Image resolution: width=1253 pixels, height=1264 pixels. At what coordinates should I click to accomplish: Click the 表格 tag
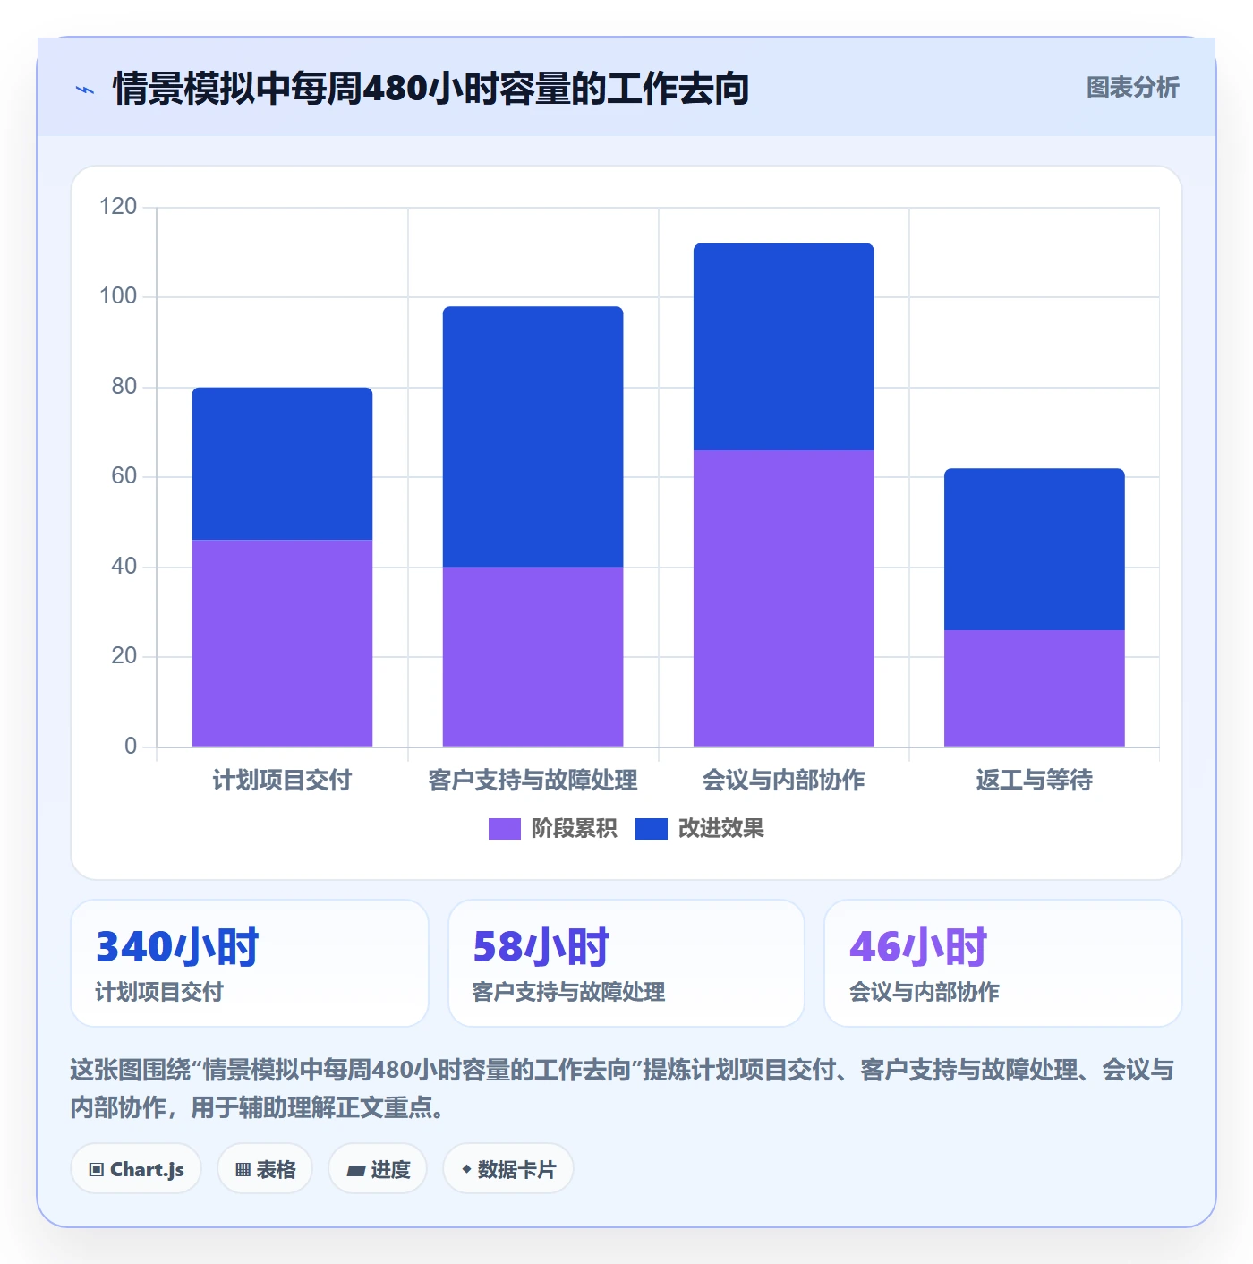pyautogui.click(x=265, y=1169)
